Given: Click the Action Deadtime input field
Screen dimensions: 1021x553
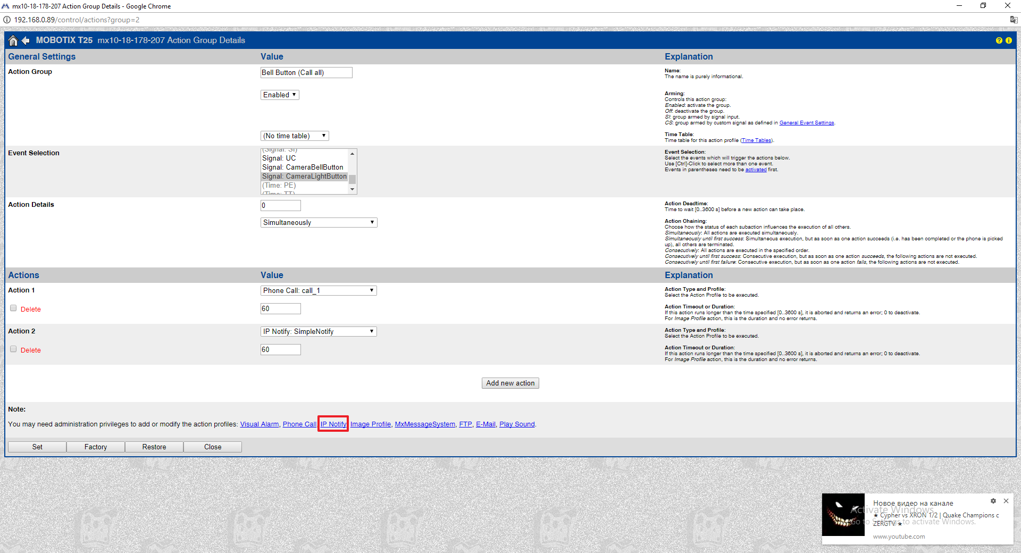Looking at the screenshot, I should [280, 206].
